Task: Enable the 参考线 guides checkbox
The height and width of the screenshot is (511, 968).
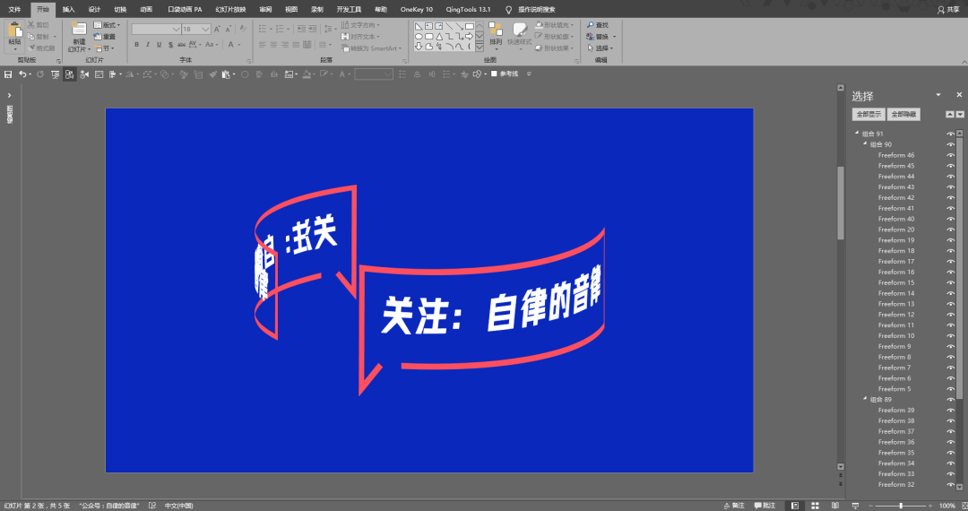Action: [x=494, y=74]
